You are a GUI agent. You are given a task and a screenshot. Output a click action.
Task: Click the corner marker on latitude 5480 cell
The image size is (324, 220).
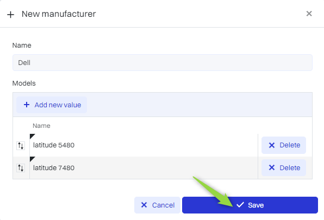[32, 136]
